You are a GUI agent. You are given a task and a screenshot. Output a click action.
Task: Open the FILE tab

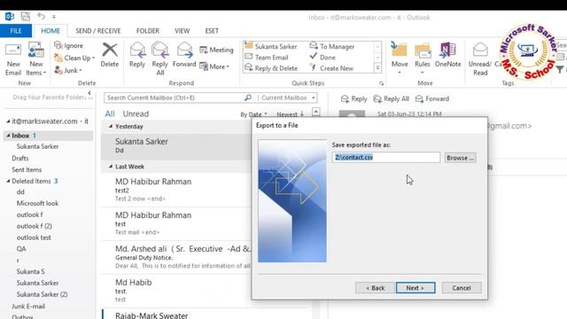point(16,31)
